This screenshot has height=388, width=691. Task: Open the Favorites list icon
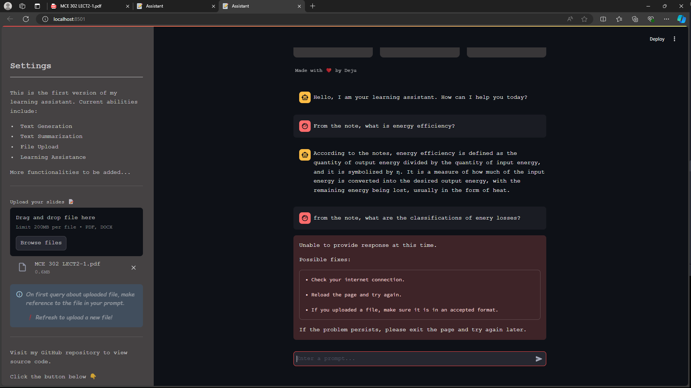pos(619,19)
